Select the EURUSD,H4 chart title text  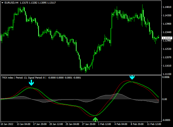pyautogui.click(x=11, y=3)
